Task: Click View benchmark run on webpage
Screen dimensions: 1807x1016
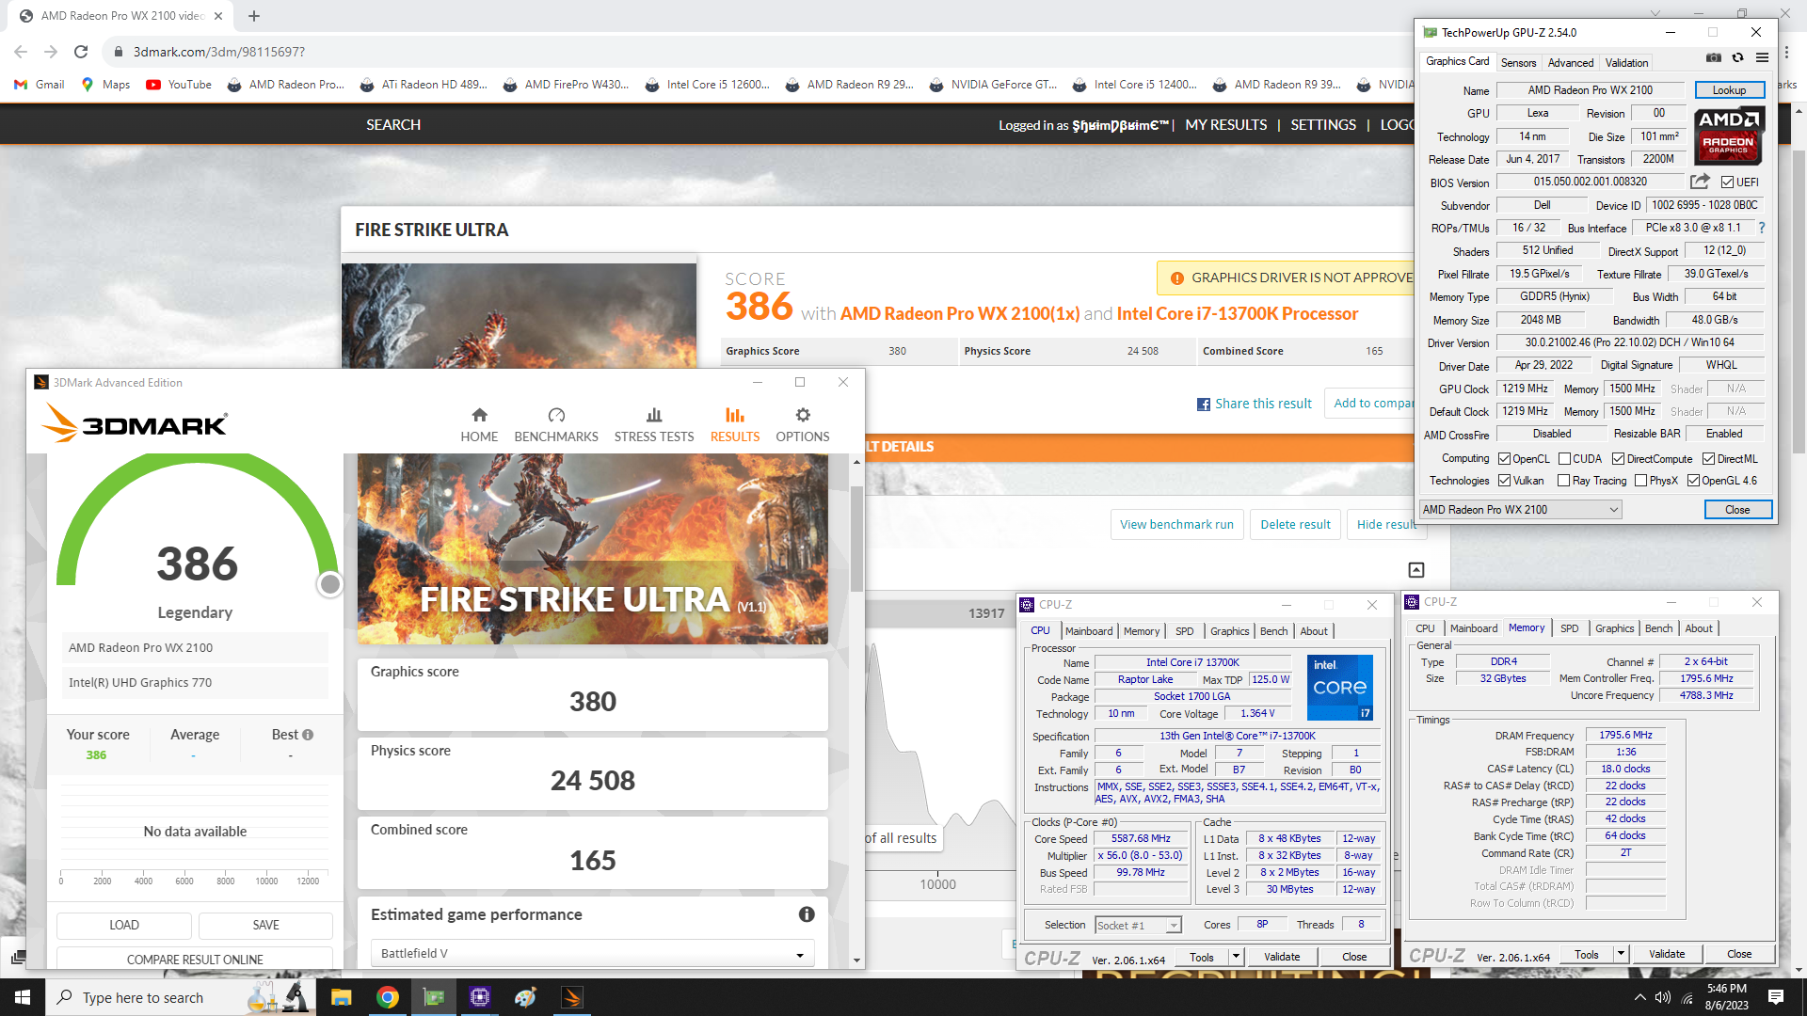Action: pyautogui.click(x=1176, y=525)
